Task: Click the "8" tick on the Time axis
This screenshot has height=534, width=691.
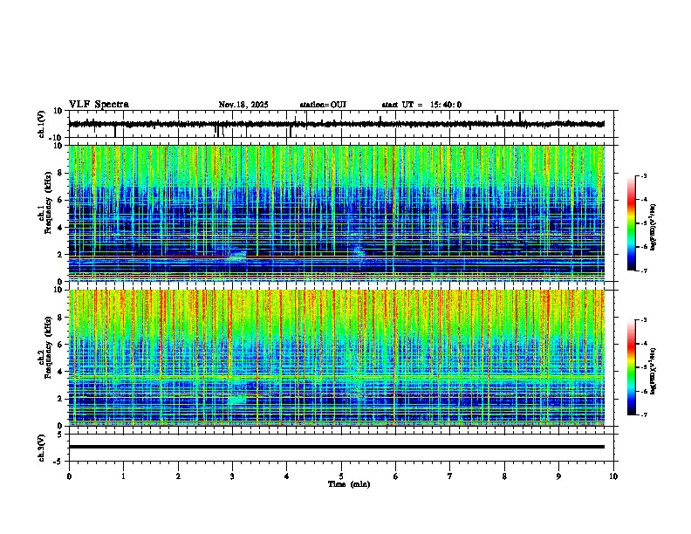Action: tap(504, 476)
